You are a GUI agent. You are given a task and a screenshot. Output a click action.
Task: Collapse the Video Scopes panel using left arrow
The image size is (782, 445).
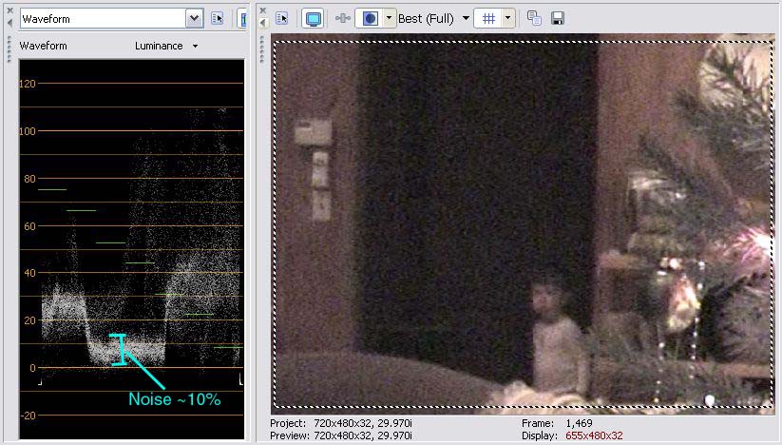tap(10, 23)
